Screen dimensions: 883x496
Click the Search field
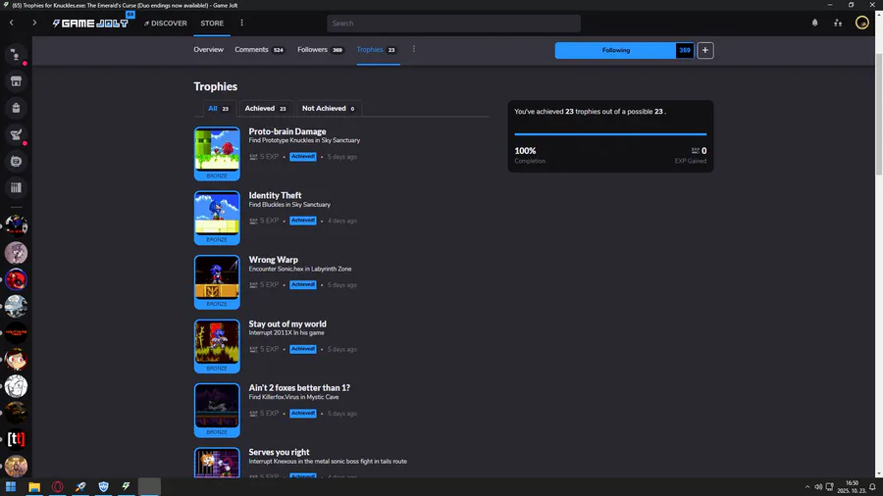pos(453,24)
